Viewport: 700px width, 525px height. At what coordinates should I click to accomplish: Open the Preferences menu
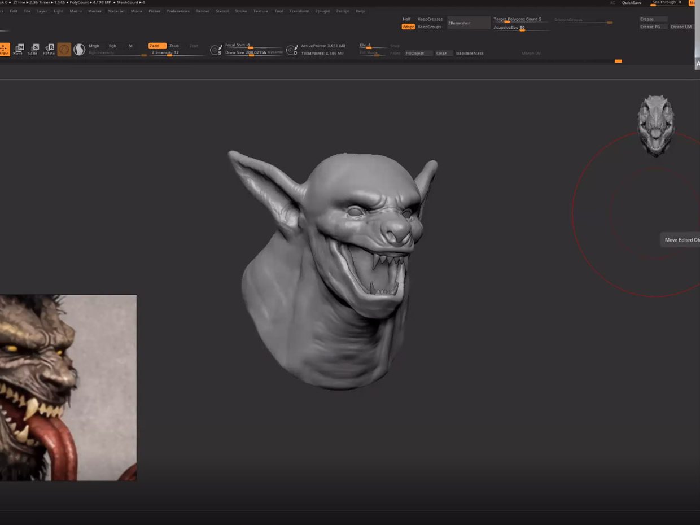click(178, 11)
